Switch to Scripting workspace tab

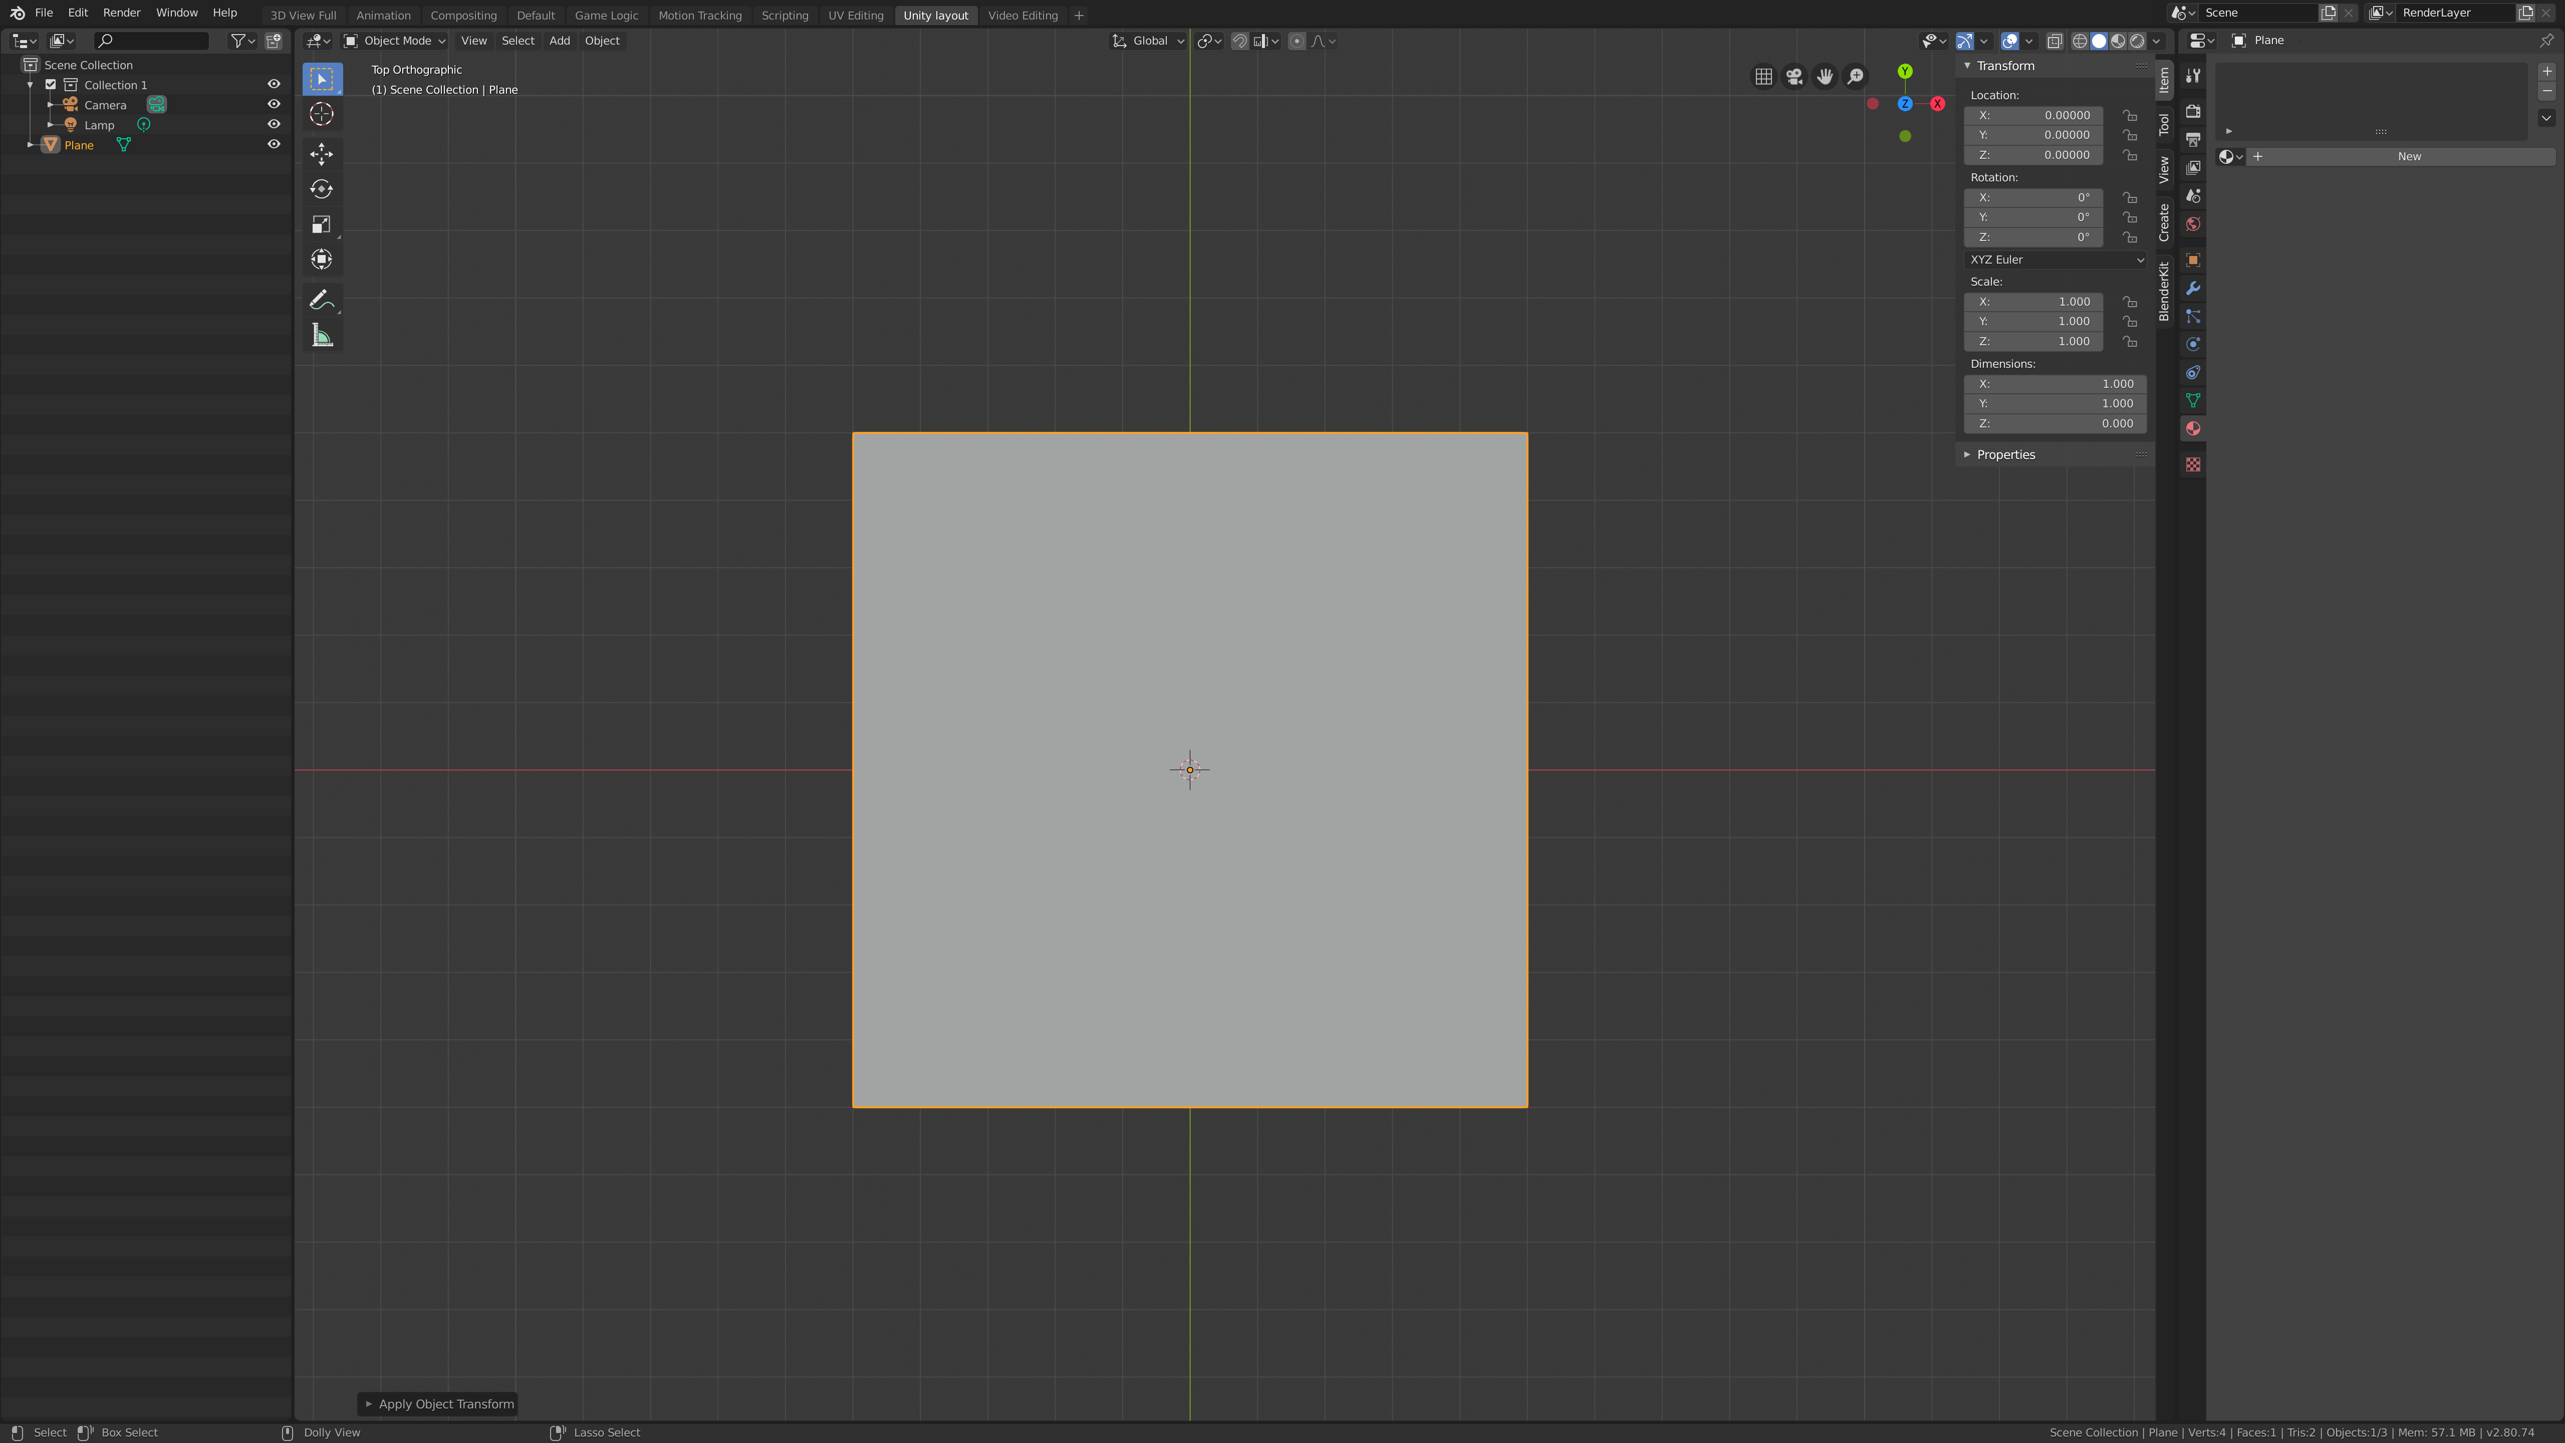pos(785,15)
